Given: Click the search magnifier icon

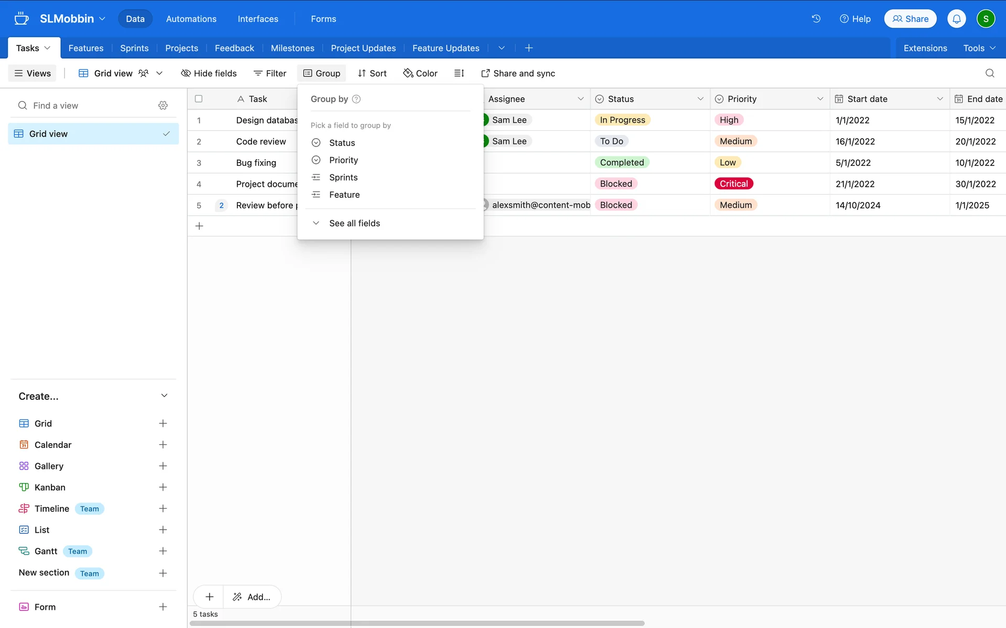Looking at the screenshot, I should click(x=989, y=73).
